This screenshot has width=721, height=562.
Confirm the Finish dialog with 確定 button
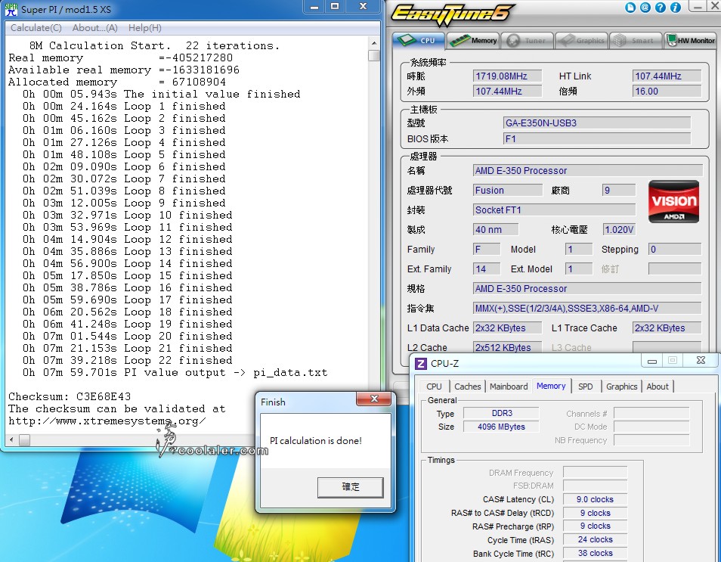click(x=350, y=487)
